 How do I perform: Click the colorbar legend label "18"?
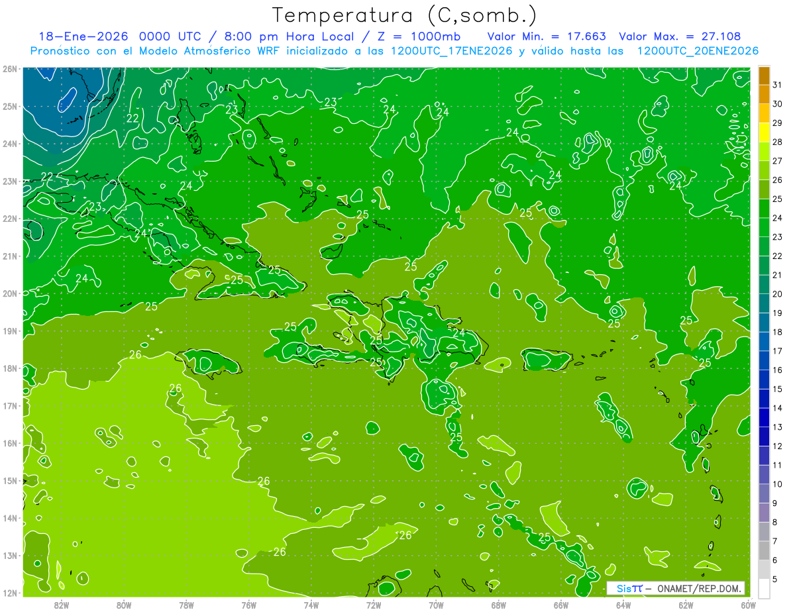(778, 332)
